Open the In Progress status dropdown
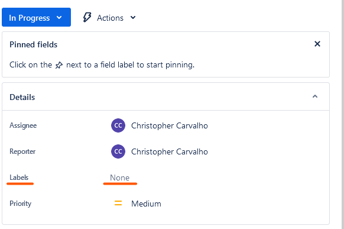Image resolution: width=344 pixels, height=229 pixels. click(36, 17)
